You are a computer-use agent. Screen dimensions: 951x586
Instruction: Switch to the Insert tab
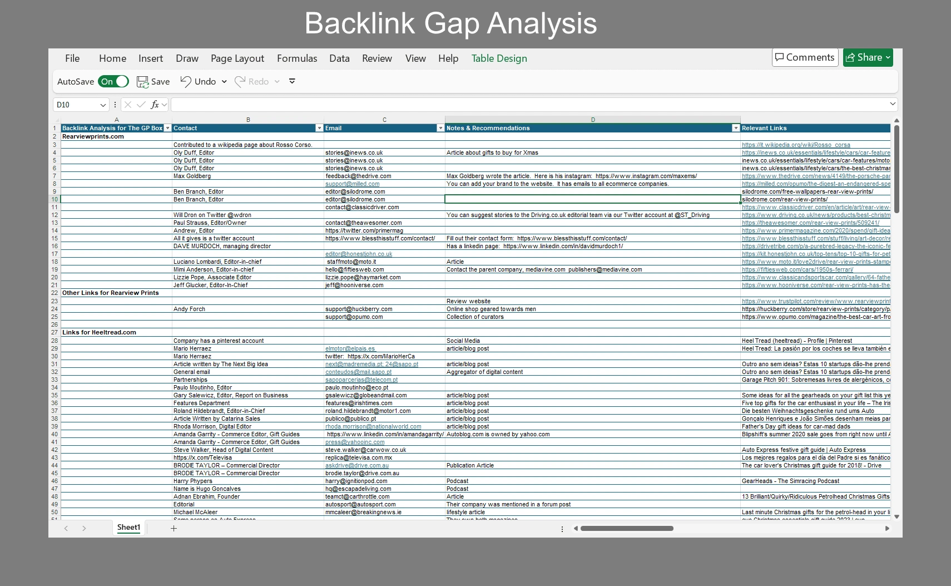(151, 58)
